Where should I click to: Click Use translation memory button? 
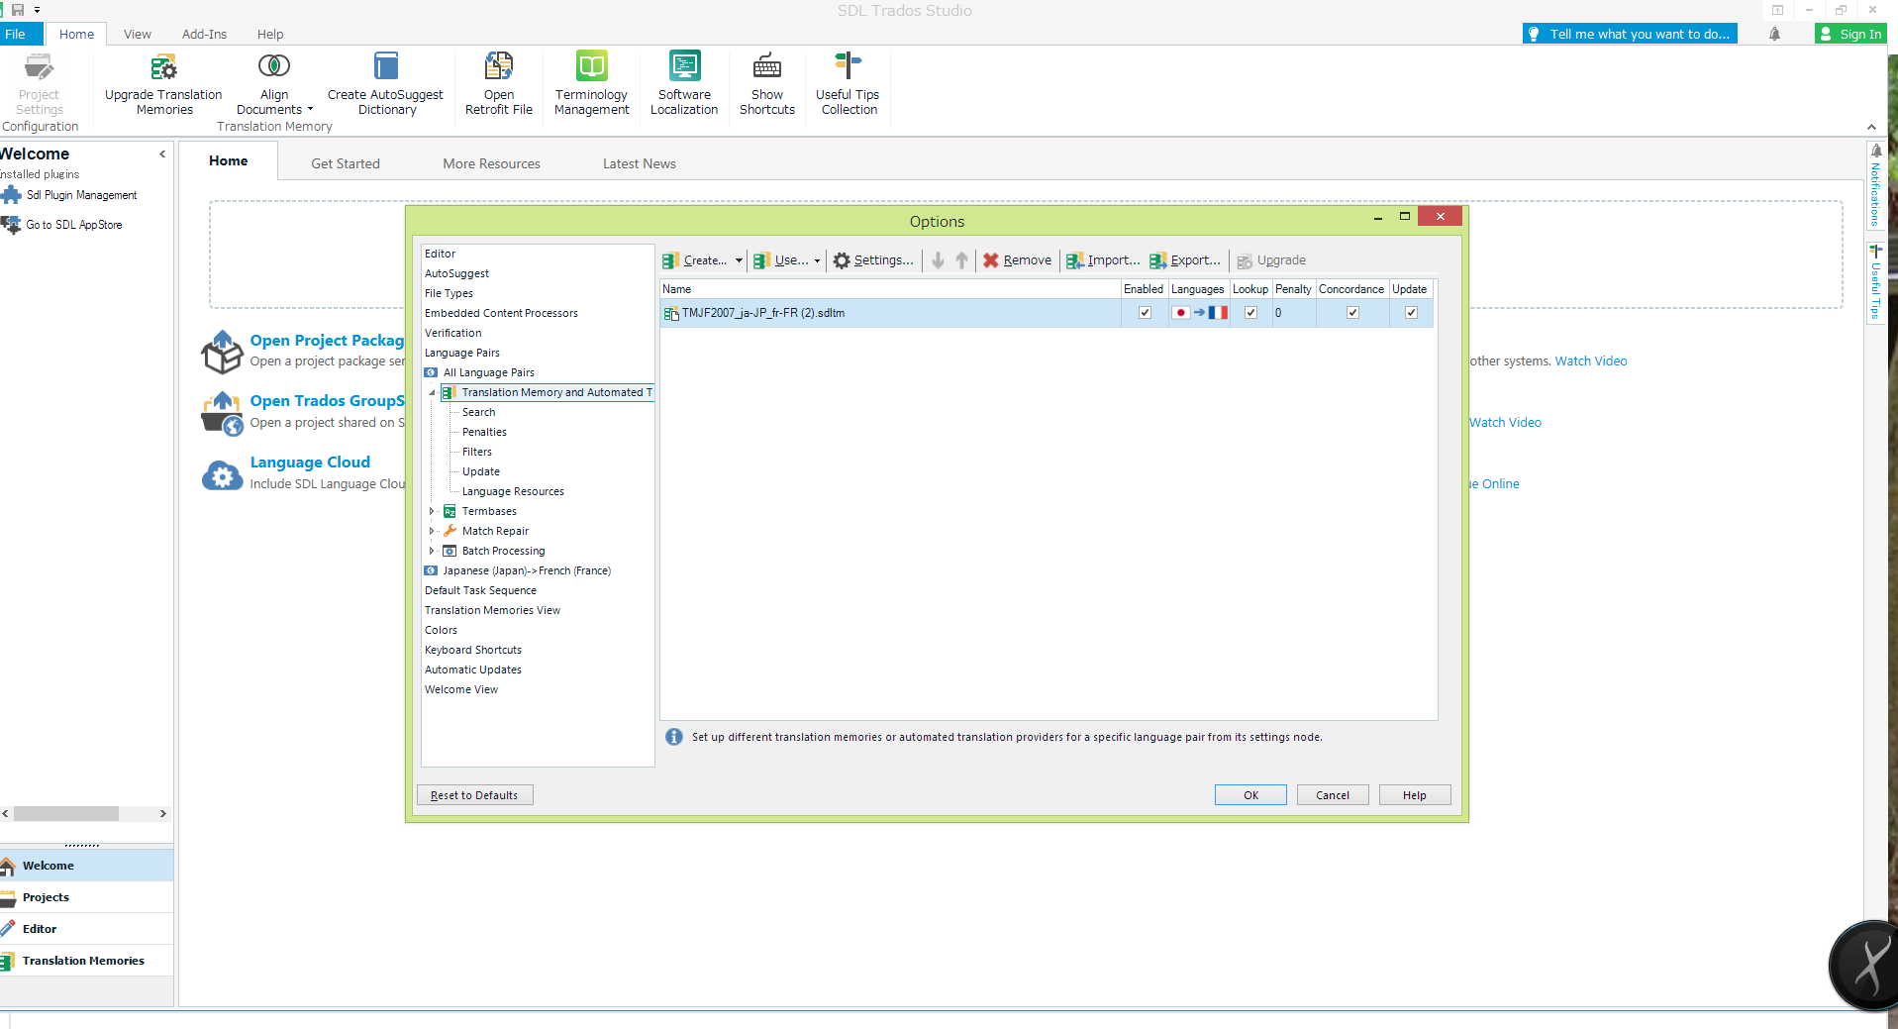tap(781, 260)
